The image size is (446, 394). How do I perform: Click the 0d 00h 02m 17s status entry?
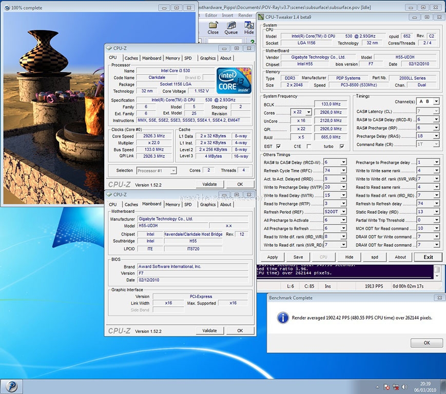408,286
